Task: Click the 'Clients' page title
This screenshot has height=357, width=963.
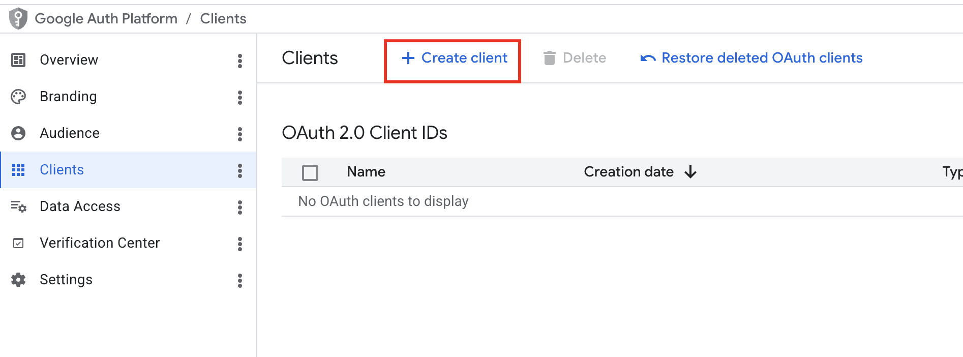Action: click(x=310, y=58)
